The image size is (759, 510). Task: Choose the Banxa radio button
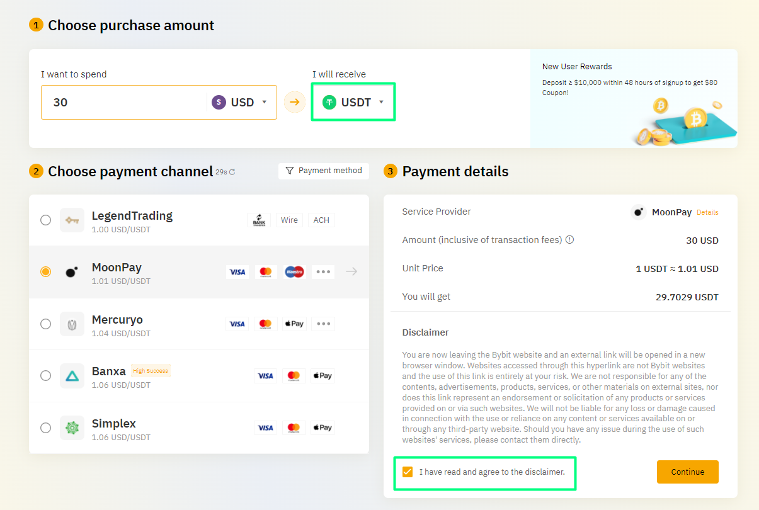click(45, 376)
